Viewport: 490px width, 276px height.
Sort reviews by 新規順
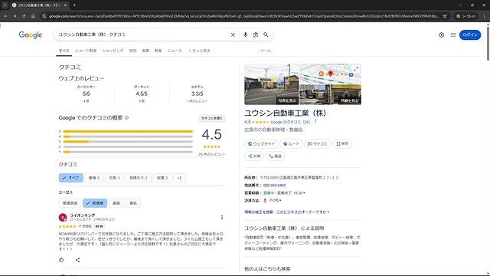[95, 203]
